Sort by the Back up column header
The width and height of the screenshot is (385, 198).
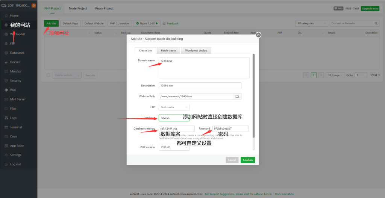click(x=126, y=33)
